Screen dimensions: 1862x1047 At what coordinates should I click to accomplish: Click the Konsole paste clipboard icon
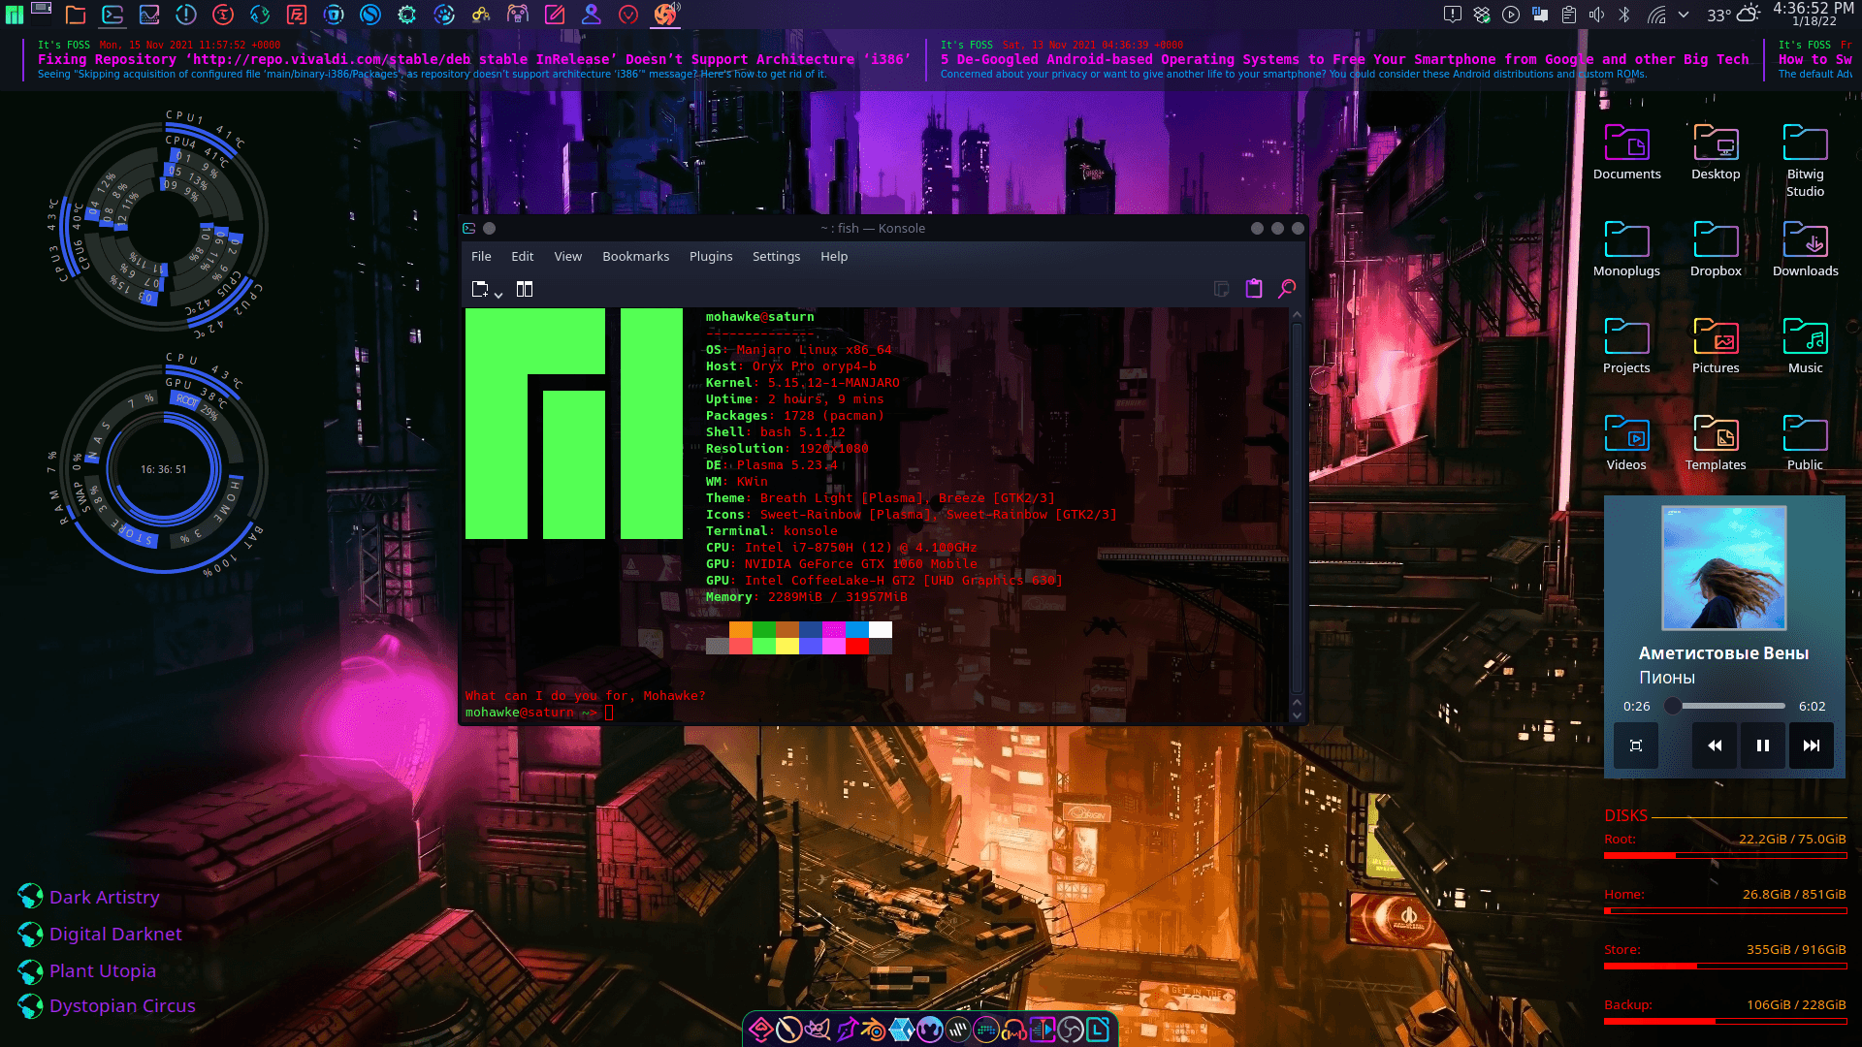1254,289
